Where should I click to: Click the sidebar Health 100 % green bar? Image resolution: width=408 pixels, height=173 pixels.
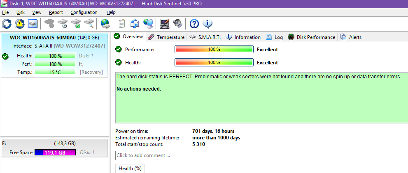56,56
